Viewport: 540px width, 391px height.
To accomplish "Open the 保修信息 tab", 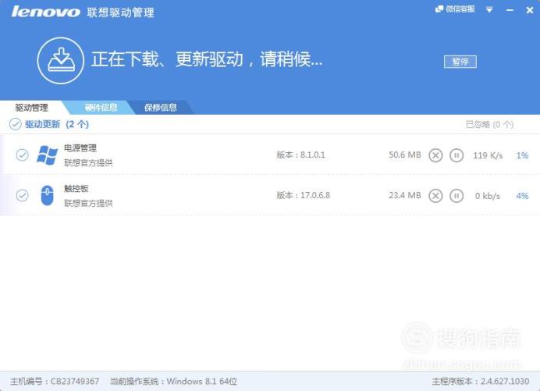I will pyautogui.click(x=161, y=108).
